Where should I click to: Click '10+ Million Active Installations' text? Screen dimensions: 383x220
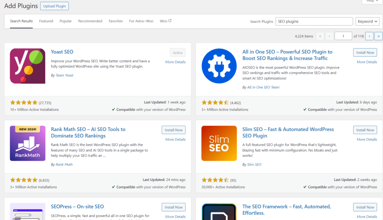[x=34, y=110]
